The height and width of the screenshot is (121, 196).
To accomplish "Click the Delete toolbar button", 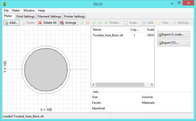I will pos(29,23).
